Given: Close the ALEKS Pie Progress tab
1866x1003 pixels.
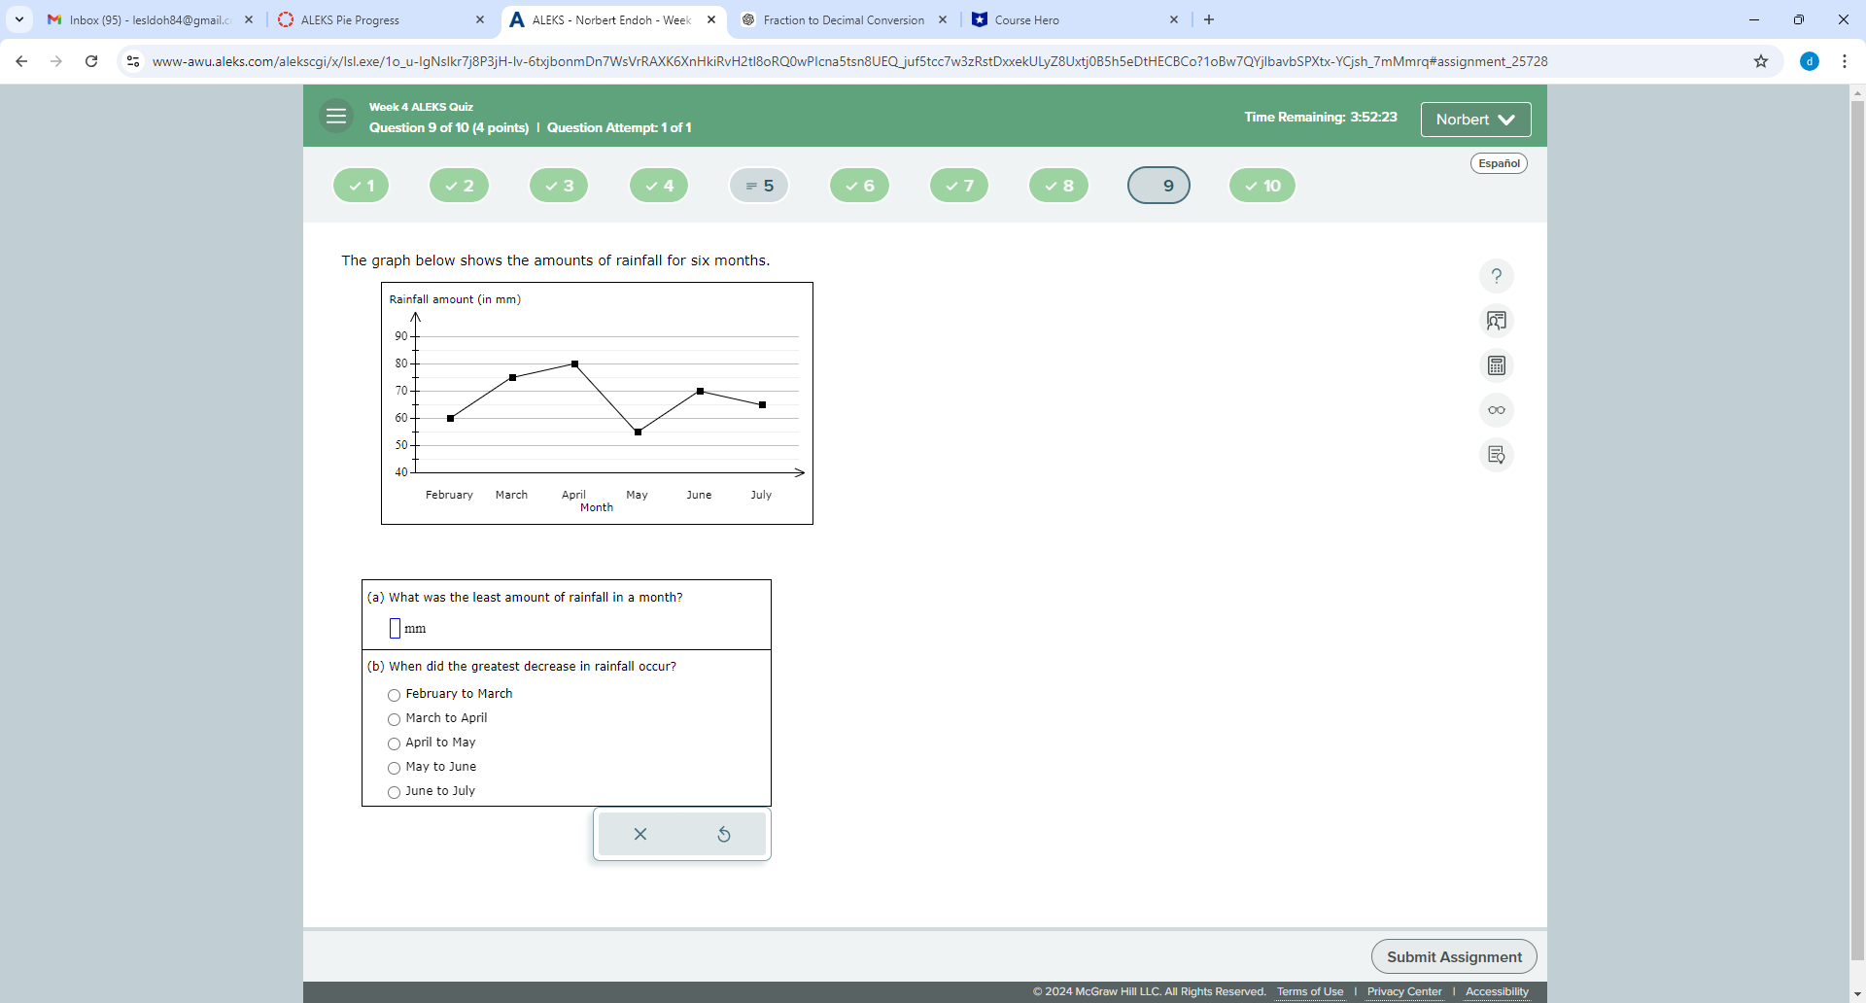Looking at the screenshot, I should (x=480, y=19).
